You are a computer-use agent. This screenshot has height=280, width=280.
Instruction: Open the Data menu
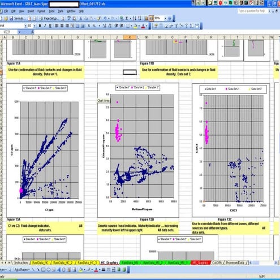pyautogui.click(x=61, y=11)
